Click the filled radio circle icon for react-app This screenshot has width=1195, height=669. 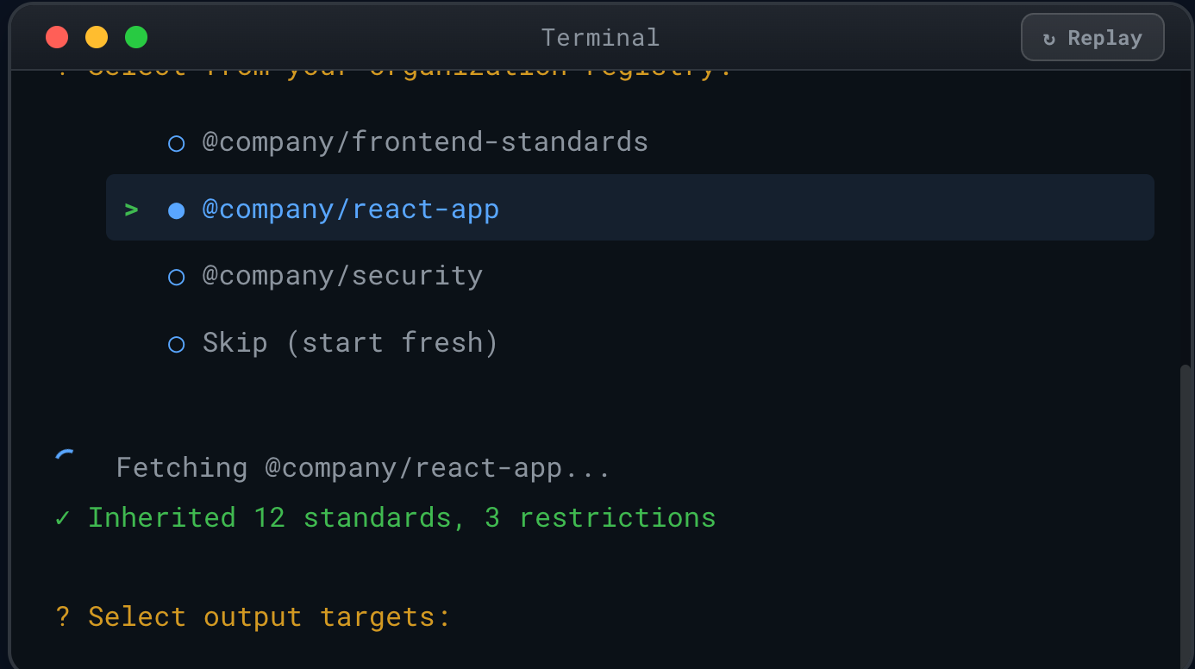(x=176, y=209)
